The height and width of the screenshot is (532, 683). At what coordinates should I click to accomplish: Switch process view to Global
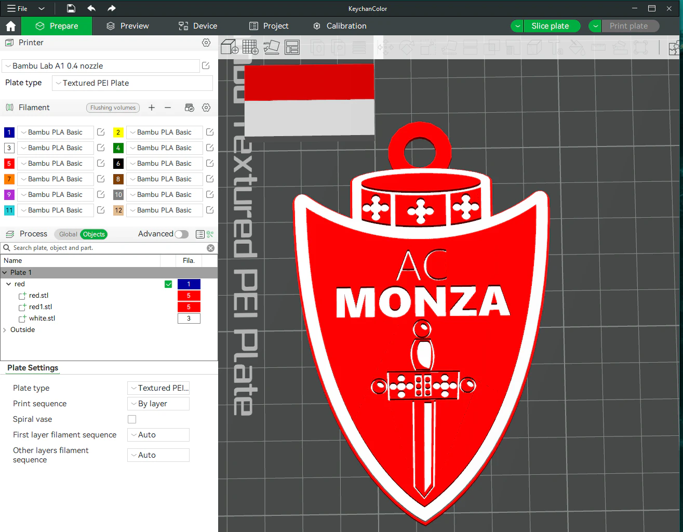coord(68,234)
